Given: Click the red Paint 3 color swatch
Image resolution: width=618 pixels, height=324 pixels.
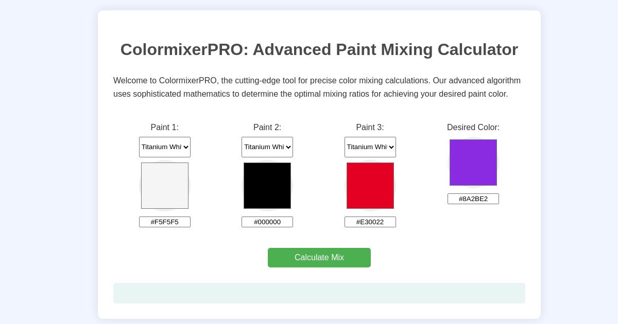Looking at the screenshot, I should tap(370, 186).
